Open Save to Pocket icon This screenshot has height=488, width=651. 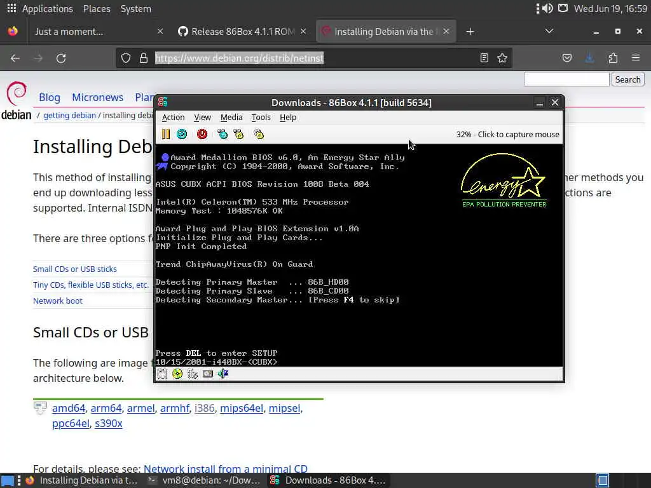[x=567, y=58]
